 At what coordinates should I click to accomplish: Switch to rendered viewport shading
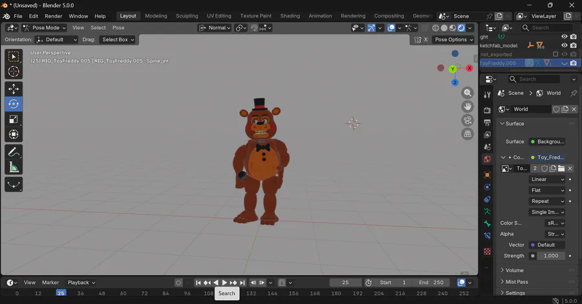pyautogui.click(x=461, y=28)
